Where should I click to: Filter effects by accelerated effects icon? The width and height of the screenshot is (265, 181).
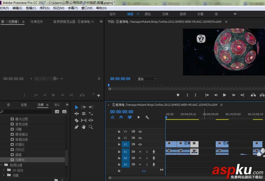(x=57, y=111)
